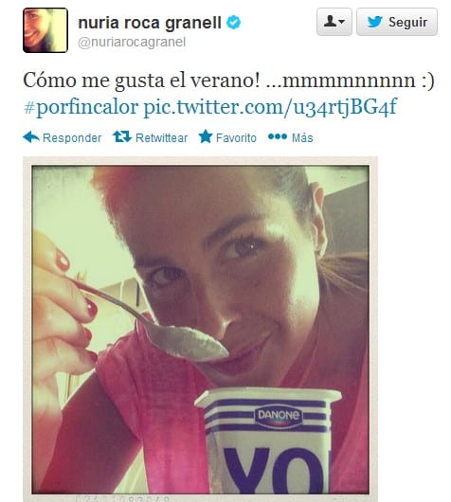The width and height of the screenshot is (451, 502).
Task: Click the retweet arrows icon
Action: (x=122, y=136)
